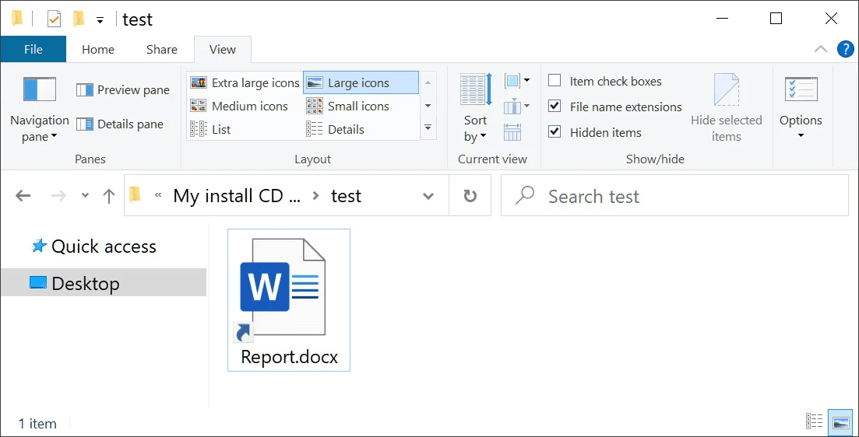This screenshot has height=437, width=859.
Task: Open recent locations dropdown arrow
Action: coord(85,197)
